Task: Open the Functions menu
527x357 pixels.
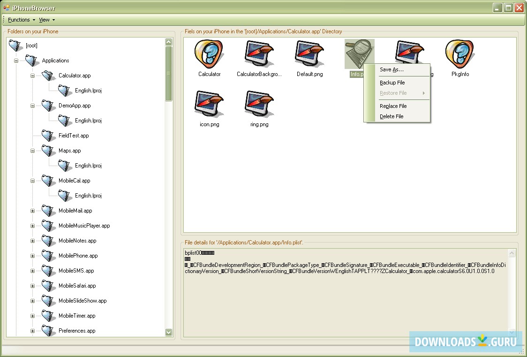Action: 22,20
